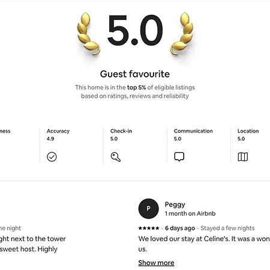
Task: Select the Guest favourite heading
Action: (135, 74)
